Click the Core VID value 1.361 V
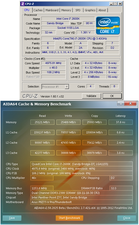 click(x=86, y=32)
